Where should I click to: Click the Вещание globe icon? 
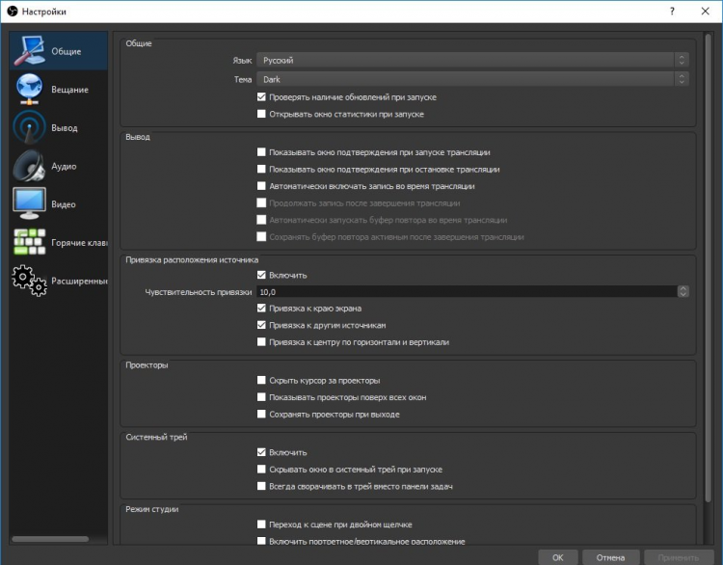[x=29, y=89]
